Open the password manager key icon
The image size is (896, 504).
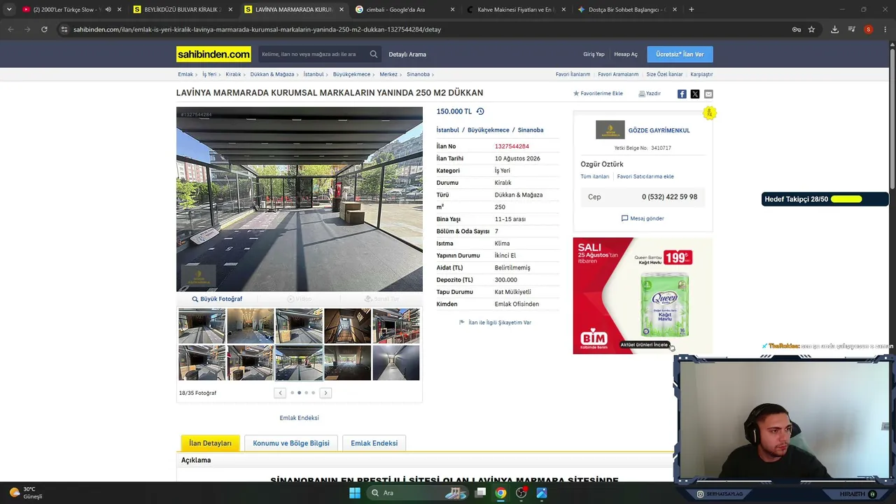[797, 29]
